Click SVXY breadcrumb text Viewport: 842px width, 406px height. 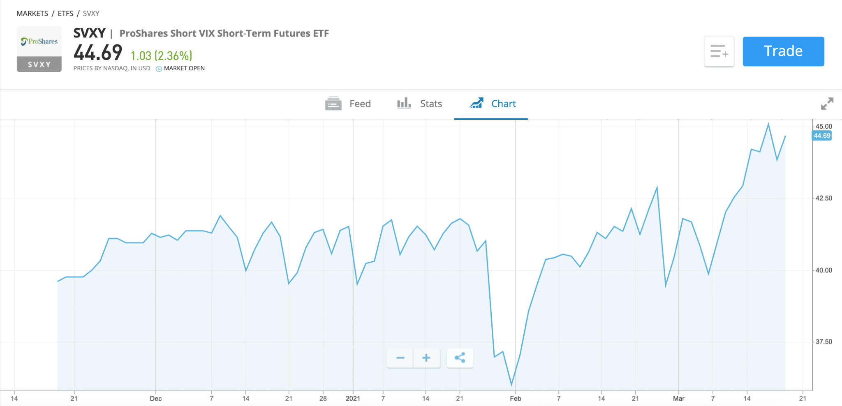pos(91,14)
